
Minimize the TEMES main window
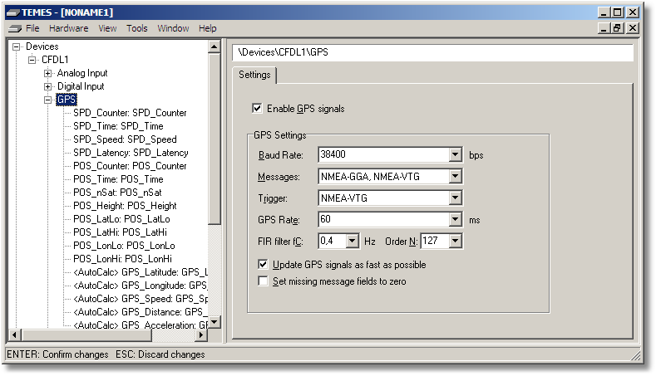(x=604, y=12)
